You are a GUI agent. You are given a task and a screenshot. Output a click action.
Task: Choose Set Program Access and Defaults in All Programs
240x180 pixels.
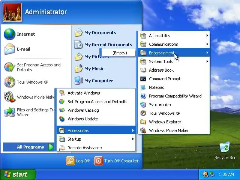click(x=96, y=102)
